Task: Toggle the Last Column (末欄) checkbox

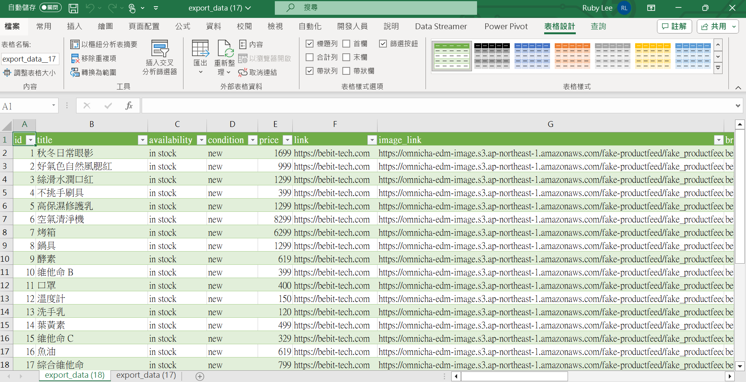Action: [x=346, y=57]
